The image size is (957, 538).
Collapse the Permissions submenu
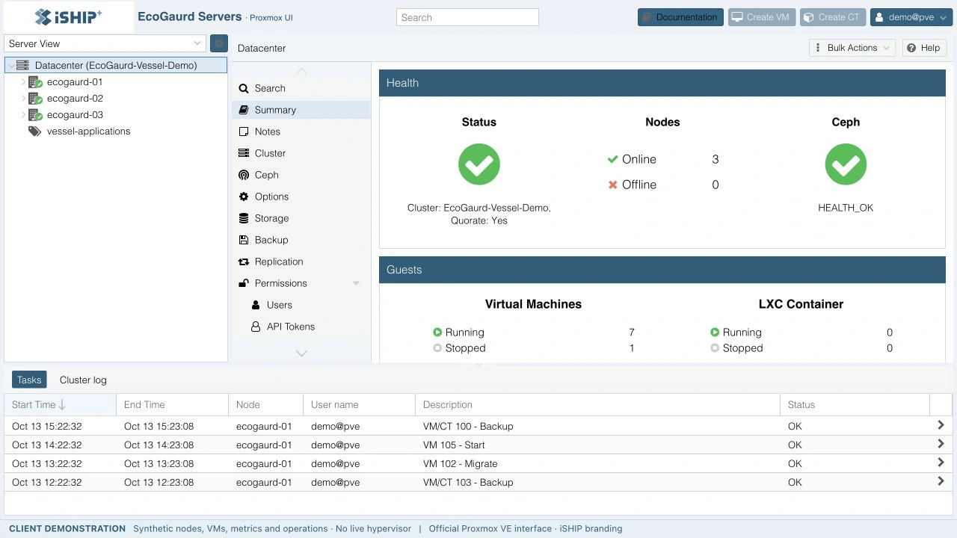(x=356, y=283)
